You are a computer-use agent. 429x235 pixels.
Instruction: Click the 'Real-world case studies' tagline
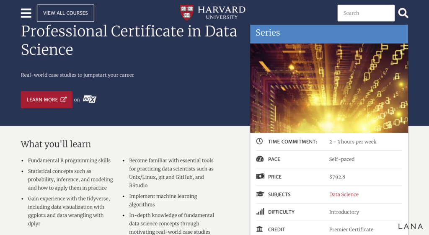[78, 75]
